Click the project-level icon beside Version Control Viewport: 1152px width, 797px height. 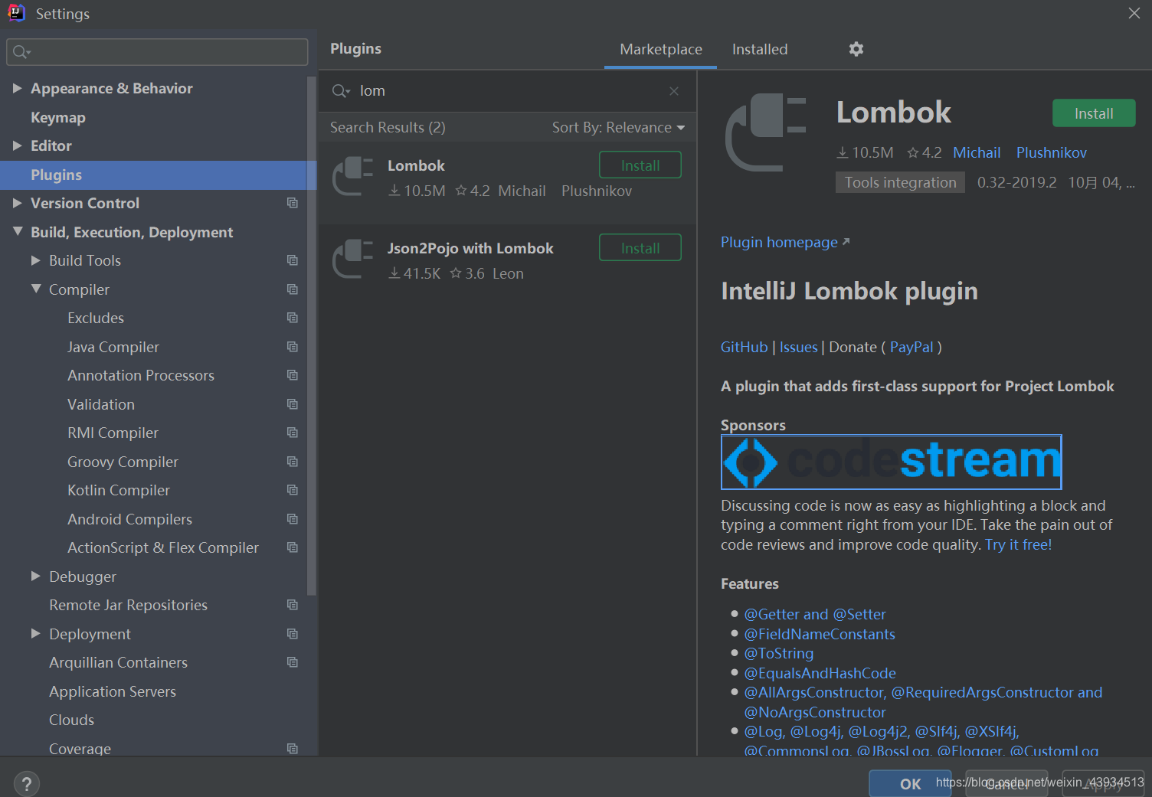click(x=292, y=203)
